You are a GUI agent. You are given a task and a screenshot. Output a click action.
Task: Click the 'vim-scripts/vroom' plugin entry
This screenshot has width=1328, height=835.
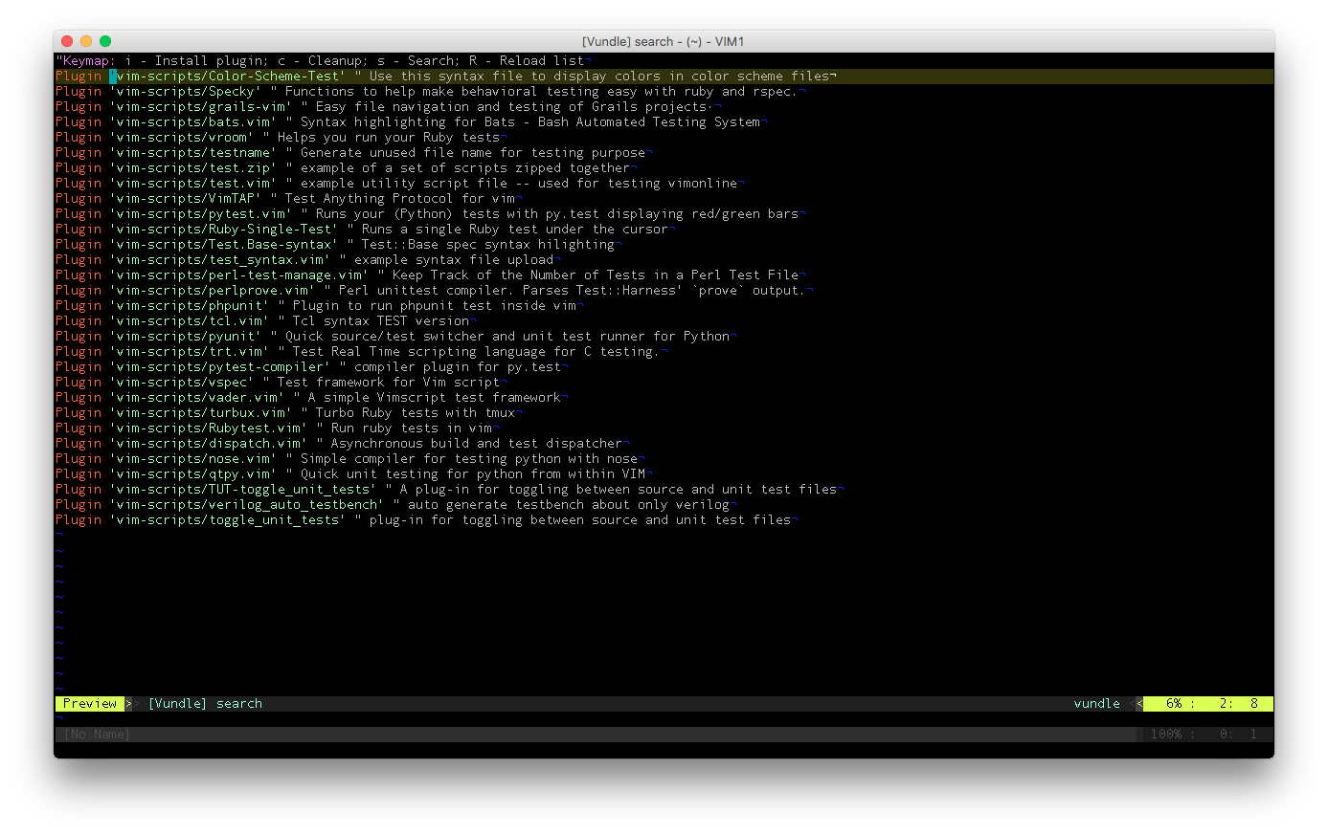coord(281,138)
